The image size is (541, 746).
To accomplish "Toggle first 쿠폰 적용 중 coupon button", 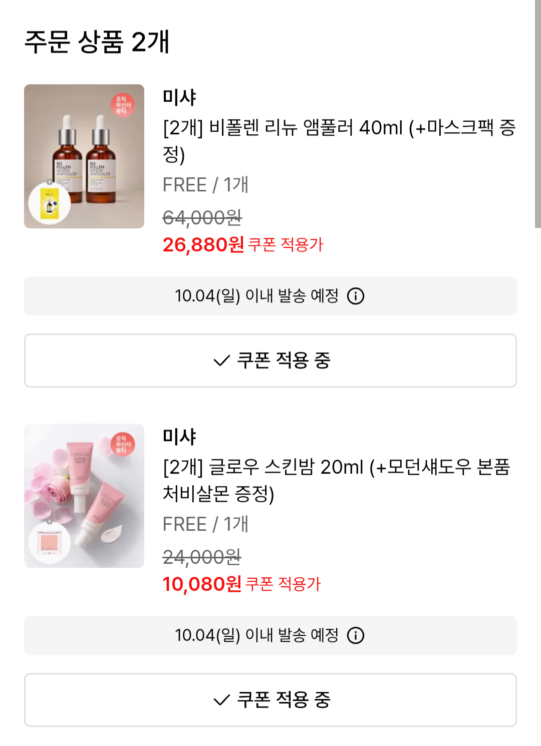I will (x=270, y=360).
